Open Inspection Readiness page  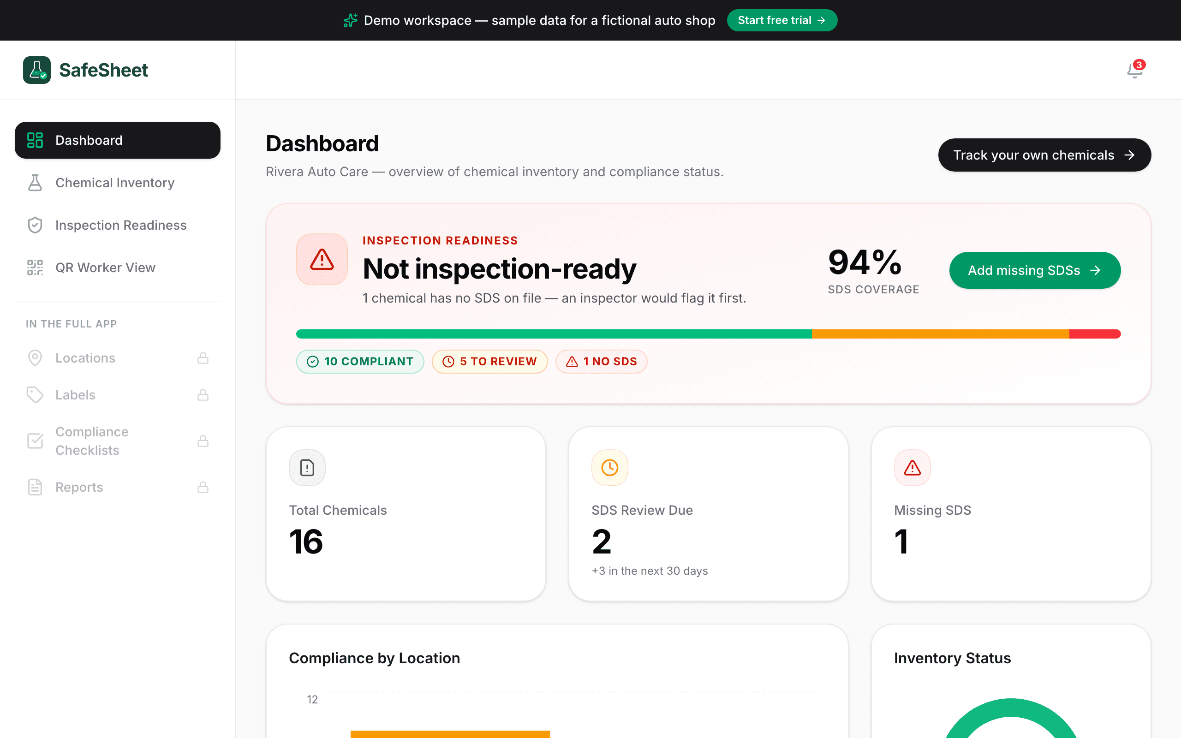coord(118,225)
